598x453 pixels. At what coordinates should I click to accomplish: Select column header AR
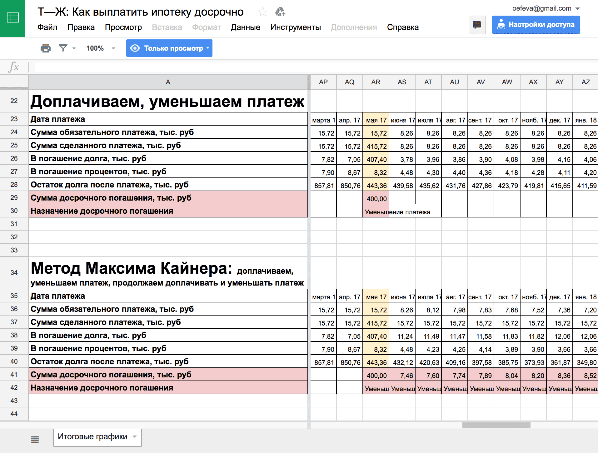(376, 82)
